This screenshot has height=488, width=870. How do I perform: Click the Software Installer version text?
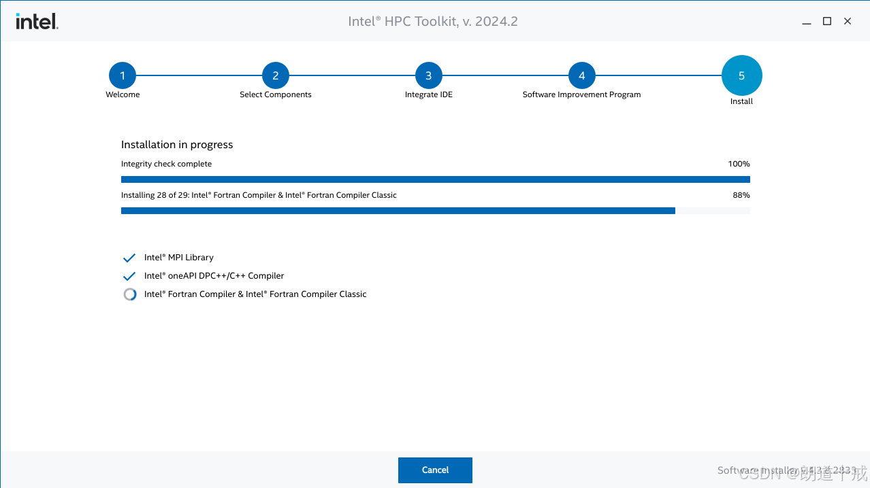tap(786, 470)
